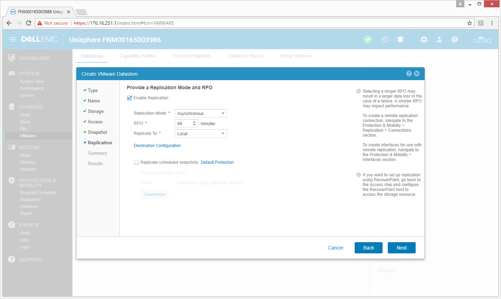The height and width of the screenshot is (299, 501).
Task: Close the FNM00165003986 browser tab
Action: click(69, 12)
